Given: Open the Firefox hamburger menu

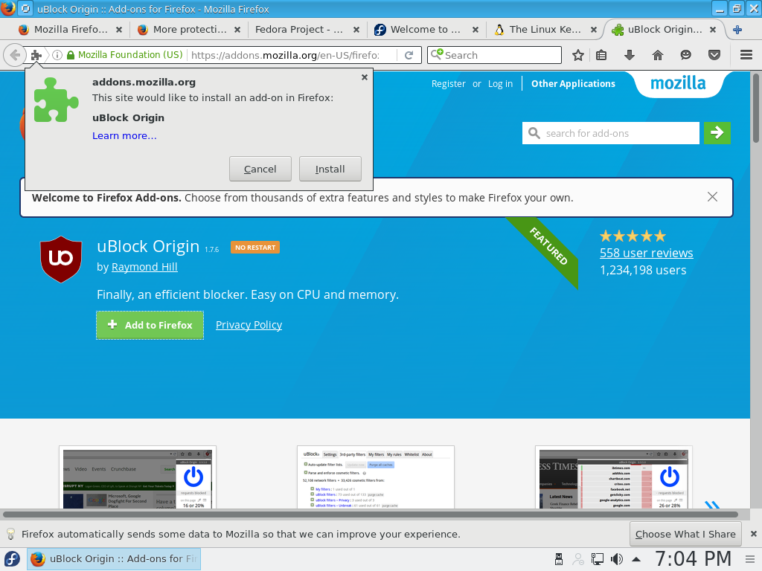Looking at the screenshot, I should (x=746, y=55).
